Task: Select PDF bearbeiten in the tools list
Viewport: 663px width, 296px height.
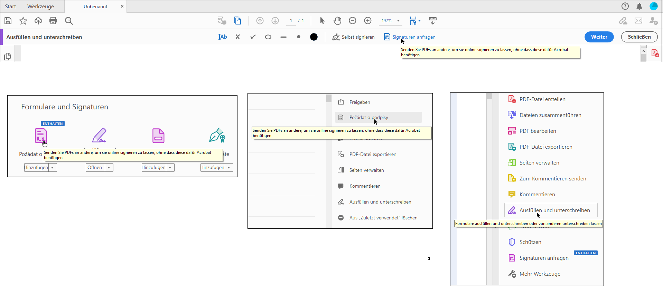Action: point(538,131)
